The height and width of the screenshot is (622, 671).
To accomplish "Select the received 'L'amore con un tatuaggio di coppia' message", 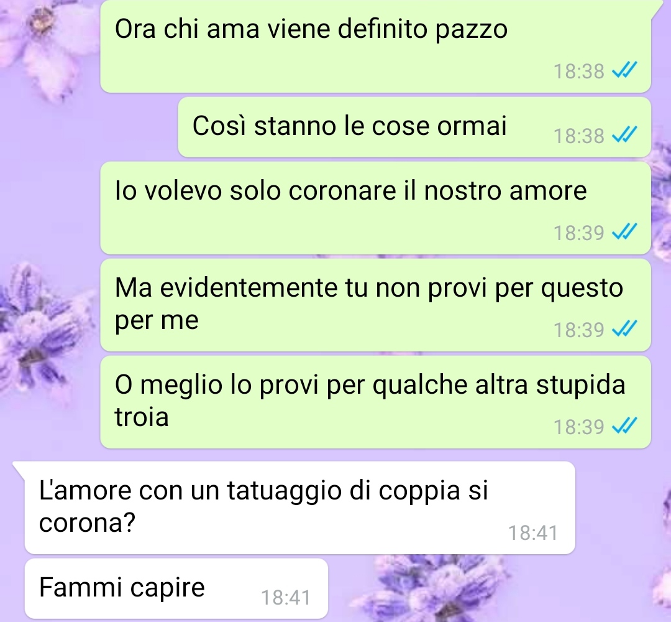I will pyautogui.click(x=299, y=508).
